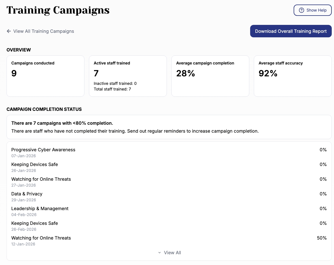Click the question mark icon in Show Help
This screenshot has height=265, width=334.
302,10
